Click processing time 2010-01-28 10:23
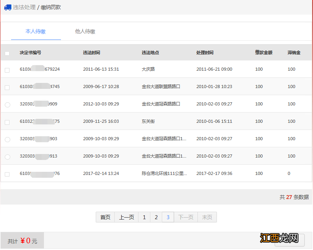The height and width of the screenshot is (250, 313). (x=214, y=86)
